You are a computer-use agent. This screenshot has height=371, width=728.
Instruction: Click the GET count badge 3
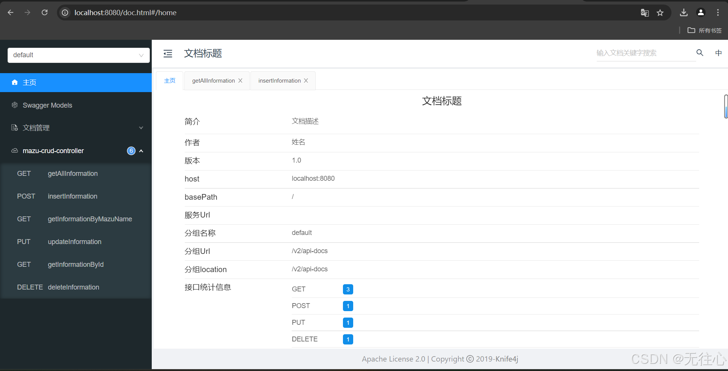(x=348, y=289)
